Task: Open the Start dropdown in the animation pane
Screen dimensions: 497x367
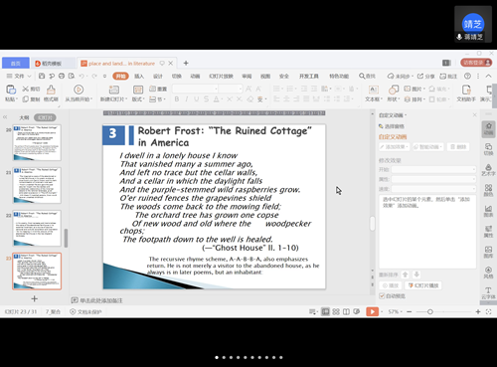Action: coord(433,169)
